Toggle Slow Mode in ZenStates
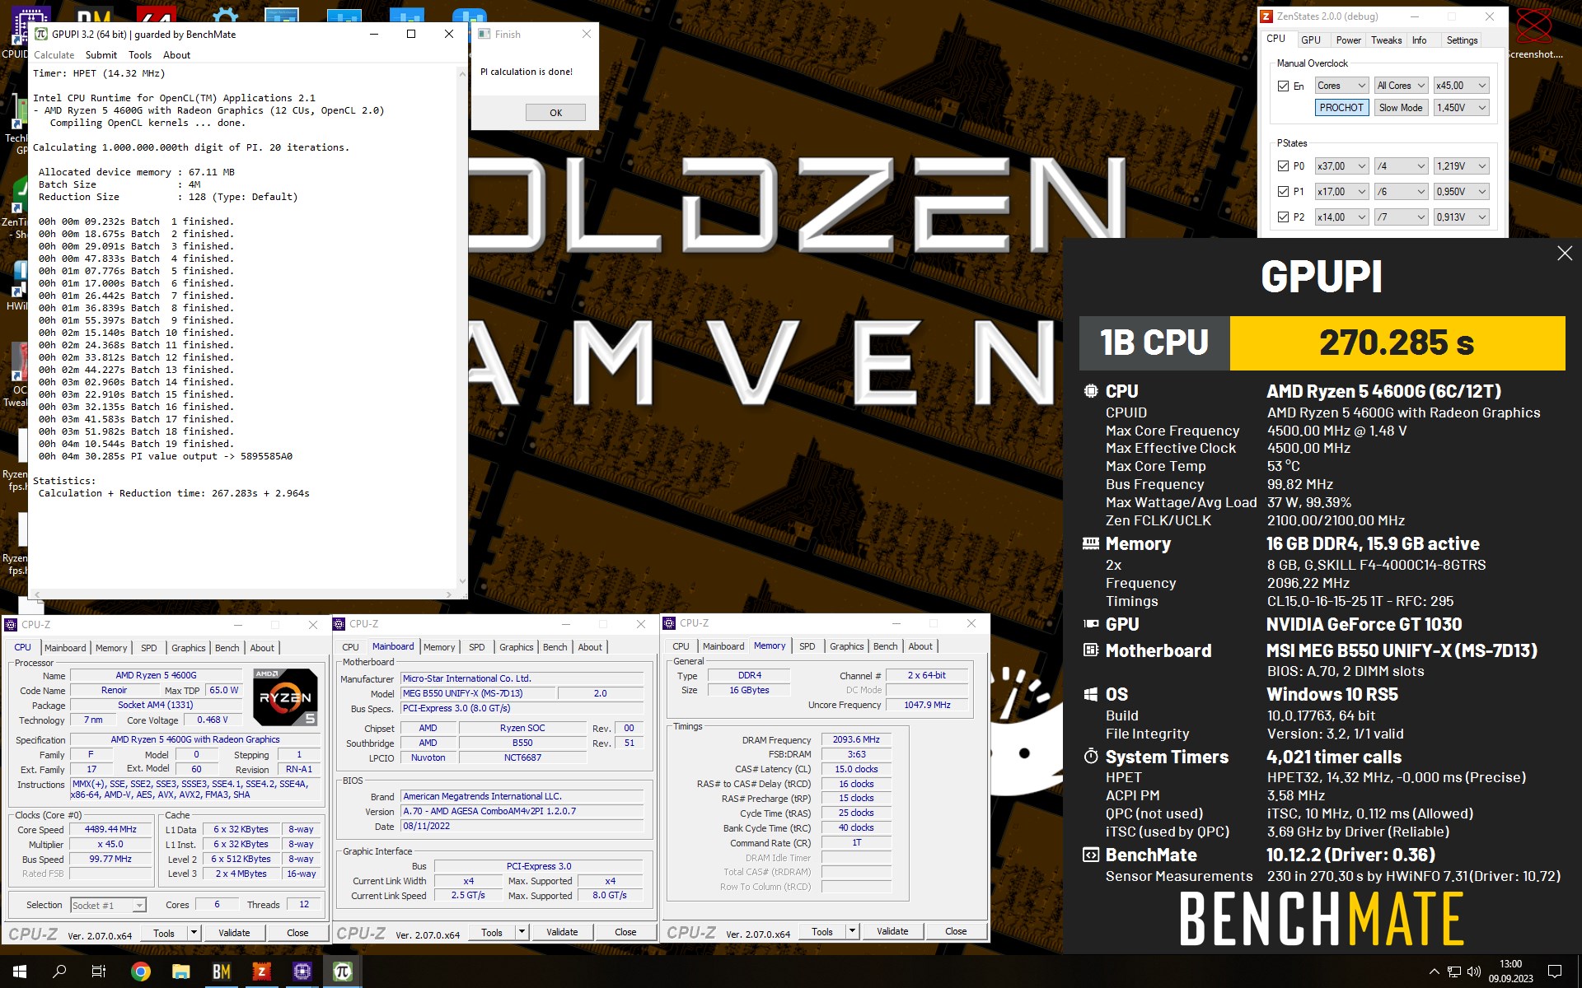The image size is (1582, 988). [1400, 108]
